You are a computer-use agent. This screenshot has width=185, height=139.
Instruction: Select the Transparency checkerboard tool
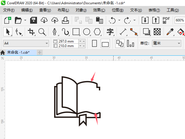[157, 32]
